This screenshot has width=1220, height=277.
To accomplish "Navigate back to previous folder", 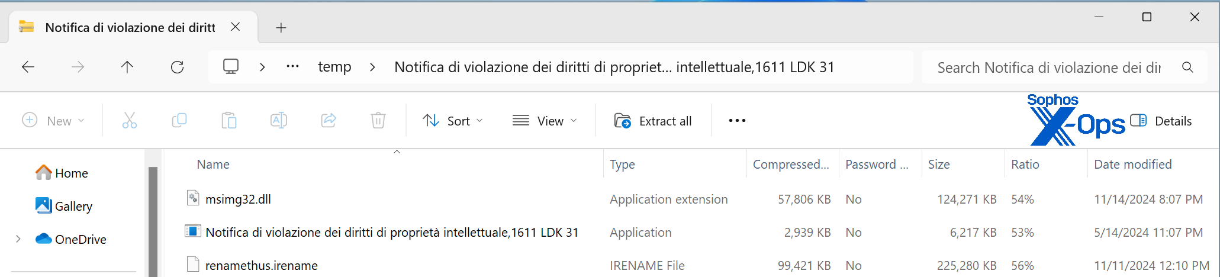I will coord(28,67).
